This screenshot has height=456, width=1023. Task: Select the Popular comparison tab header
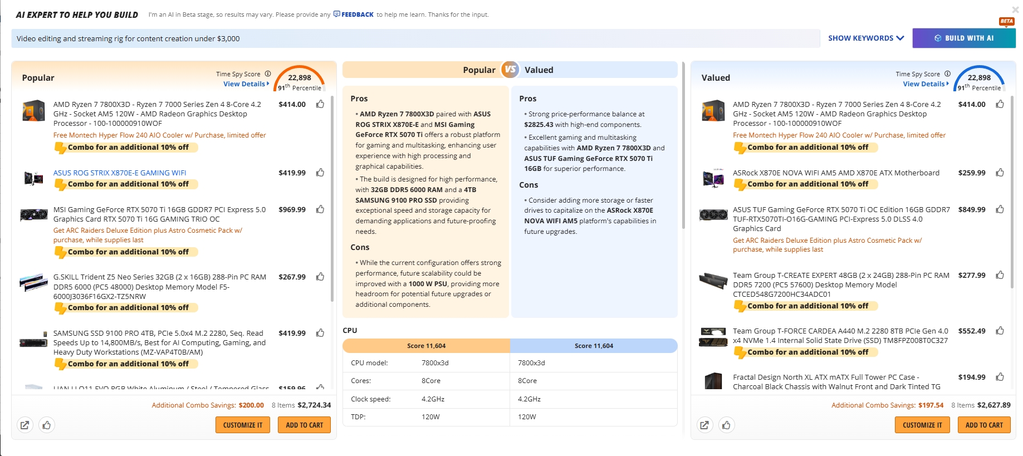point(478,70)
